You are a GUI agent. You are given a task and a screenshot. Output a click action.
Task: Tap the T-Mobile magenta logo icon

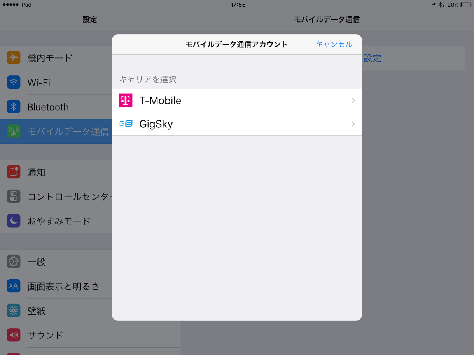tap(126, 100)
